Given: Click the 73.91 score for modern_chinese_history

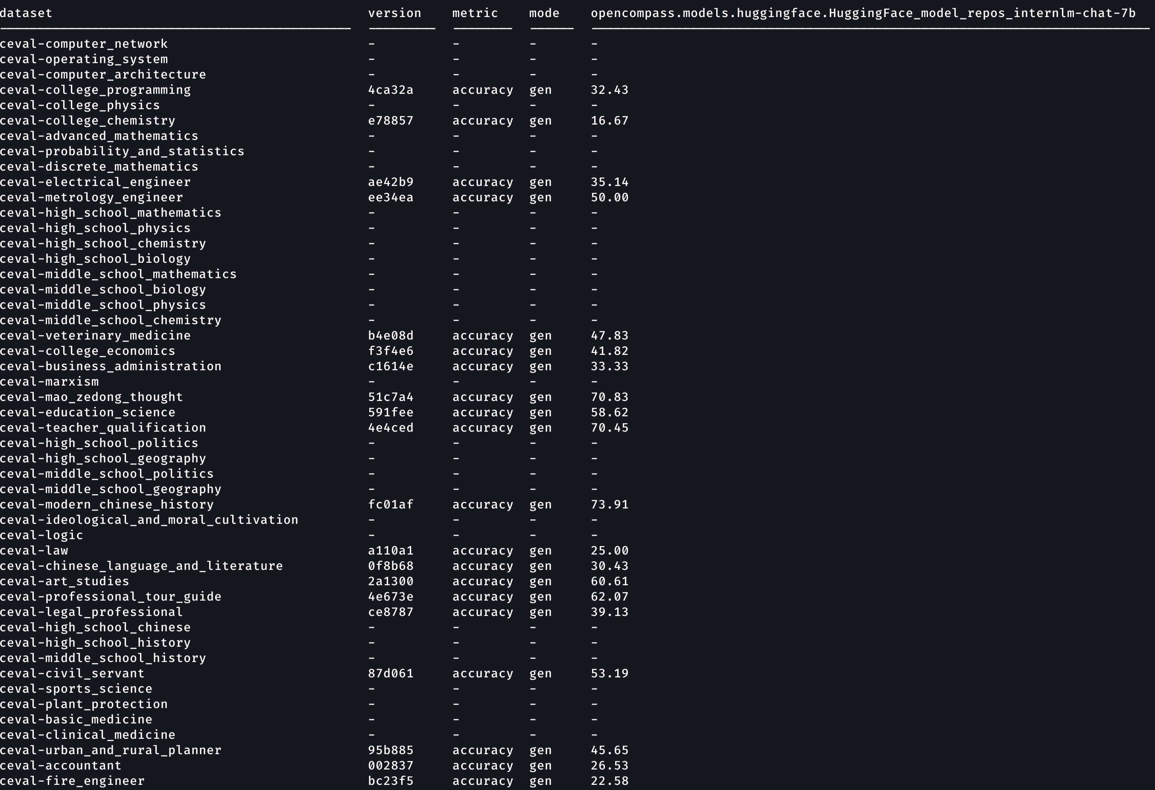Looking at the screenshot, I should coord(610,505).
